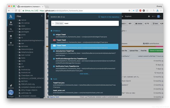Click the Insight extension icon in the toolbar

(x=157, y=11)
